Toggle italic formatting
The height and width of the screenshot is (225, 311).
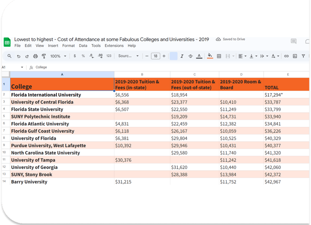click(182, 56)
